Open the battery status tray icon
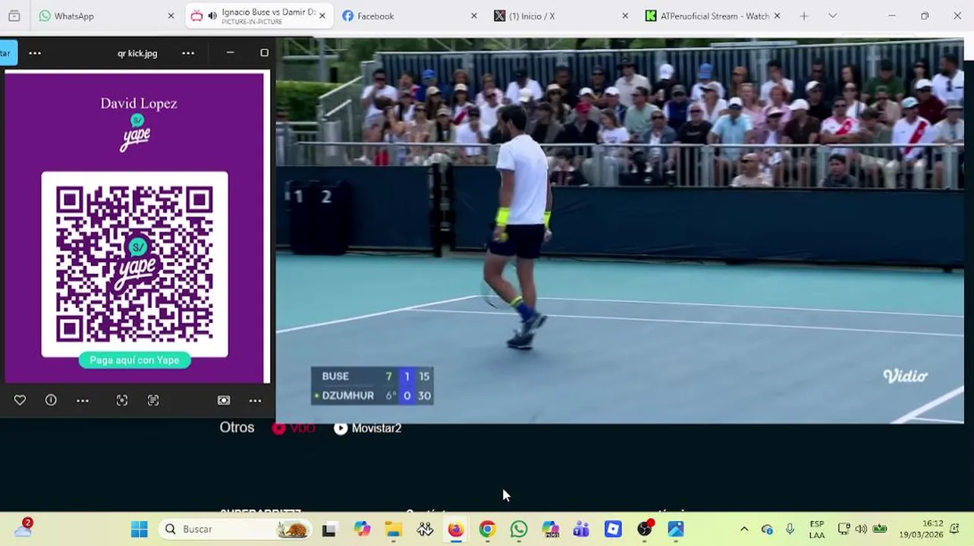This screenshot has width=974, height=546. point(880,529)
